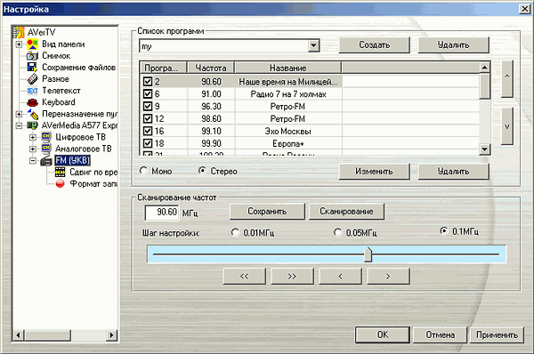
Task: Select the Сохранение файлов floppy disk icon
Action: [x=32, y=68]
